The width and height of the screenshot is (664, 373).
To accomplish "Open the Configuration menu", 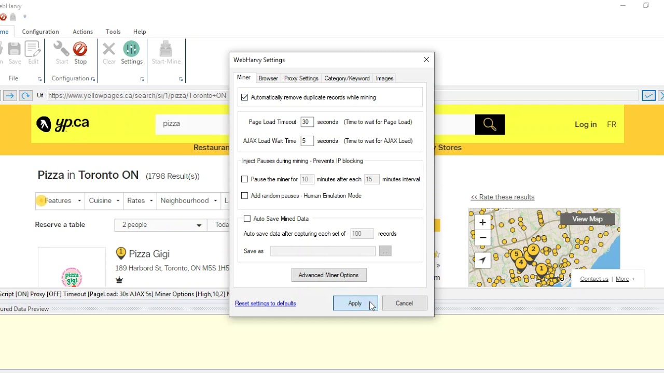I will (x=40, y=32).
